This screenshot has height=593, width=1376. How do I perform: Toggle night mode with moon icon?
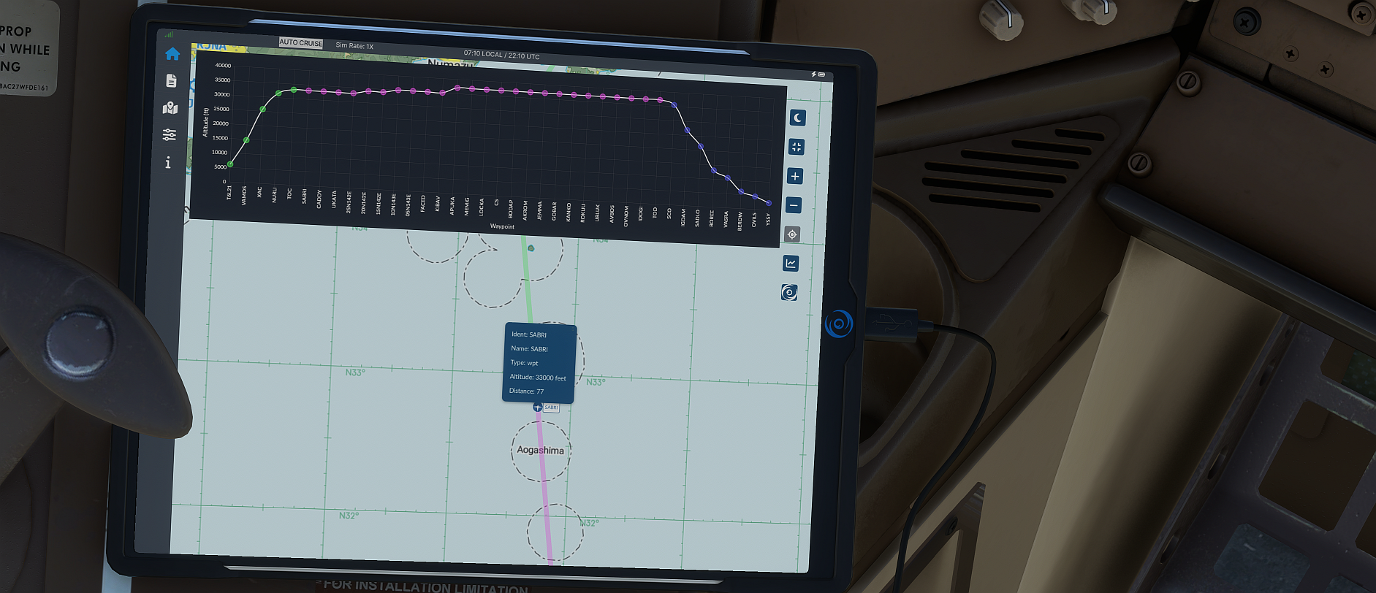tap(798, 118)
